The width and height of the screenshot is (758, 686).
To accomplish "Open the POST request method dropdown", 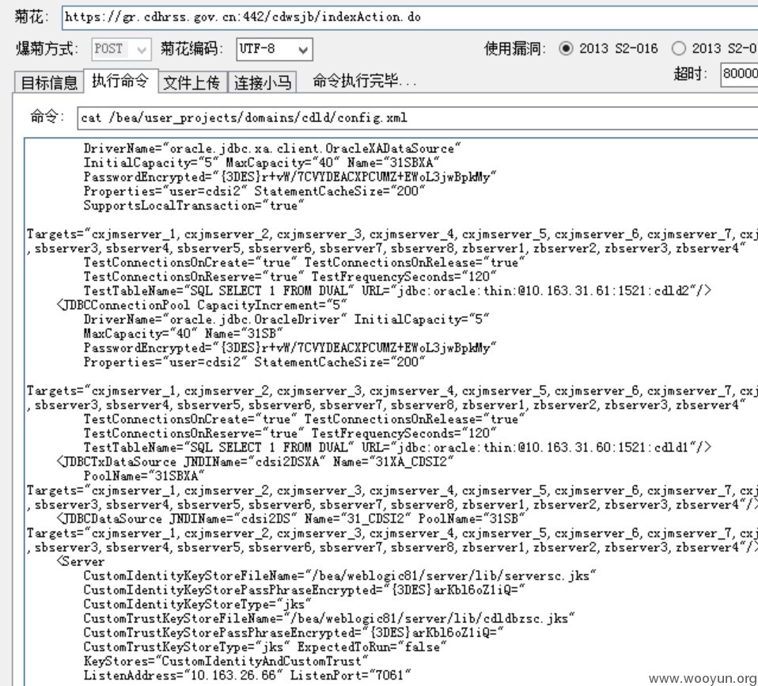I will pyautogui.click(x=121, y=49).
